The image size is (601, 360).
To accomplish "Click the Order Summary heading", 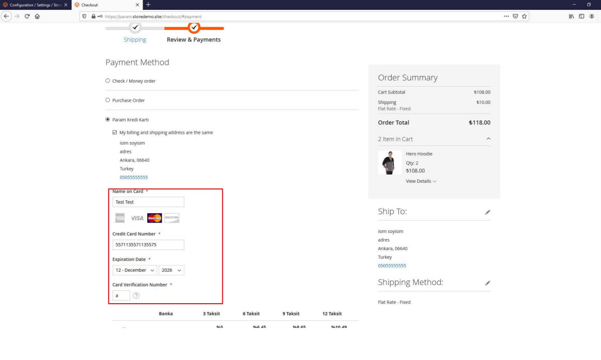I will click(408, 78).
